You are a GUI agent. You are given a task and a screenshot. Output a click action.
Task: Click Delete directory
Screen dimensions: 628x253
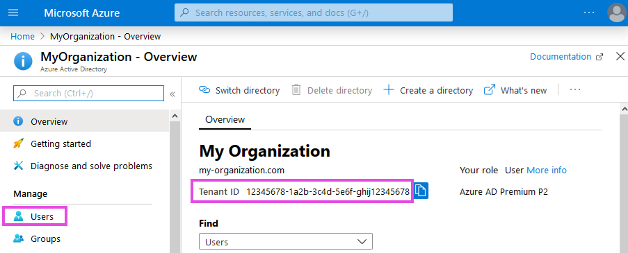(x=332, y=90)
